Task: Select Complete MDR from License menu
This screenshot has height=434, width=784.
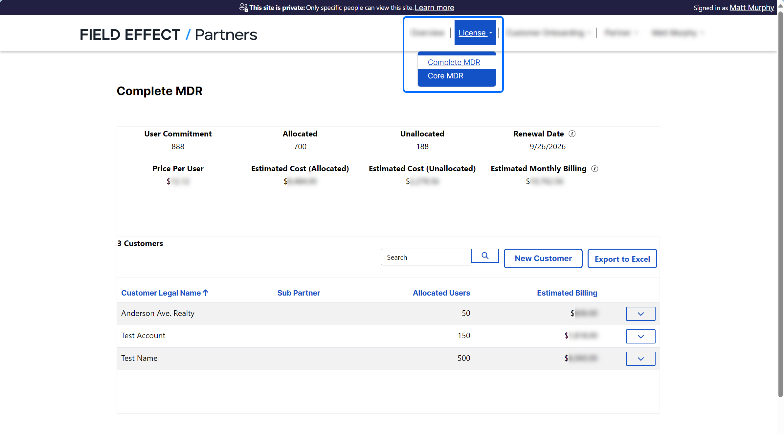Action: pos(454,62)
